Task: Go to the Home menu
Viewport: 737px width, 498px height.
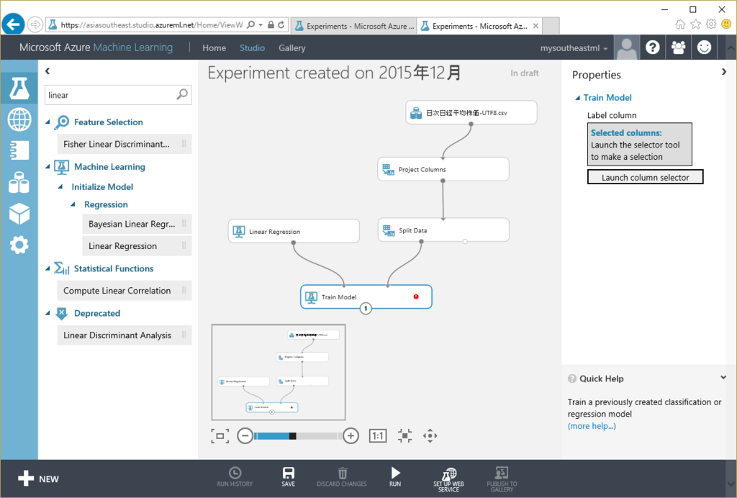Action: (214, 48)
